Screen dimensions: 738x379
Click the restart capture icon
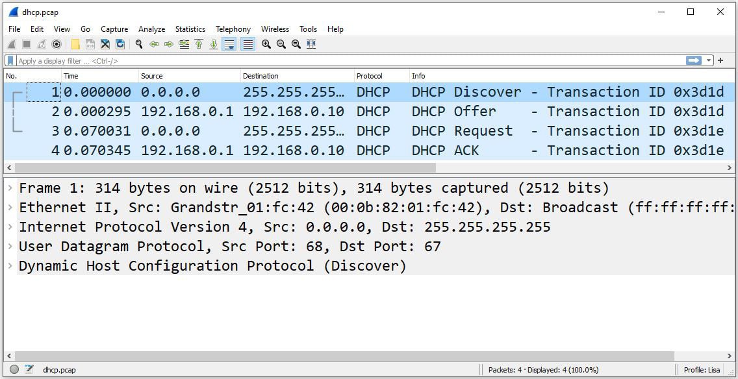[42, 44]
